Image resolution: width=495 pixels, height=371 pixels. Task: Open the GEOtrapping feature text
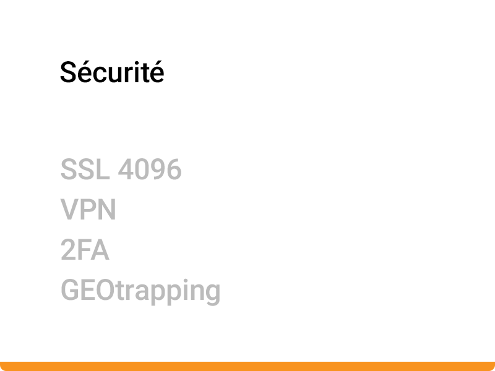click(x=140, y=292)
